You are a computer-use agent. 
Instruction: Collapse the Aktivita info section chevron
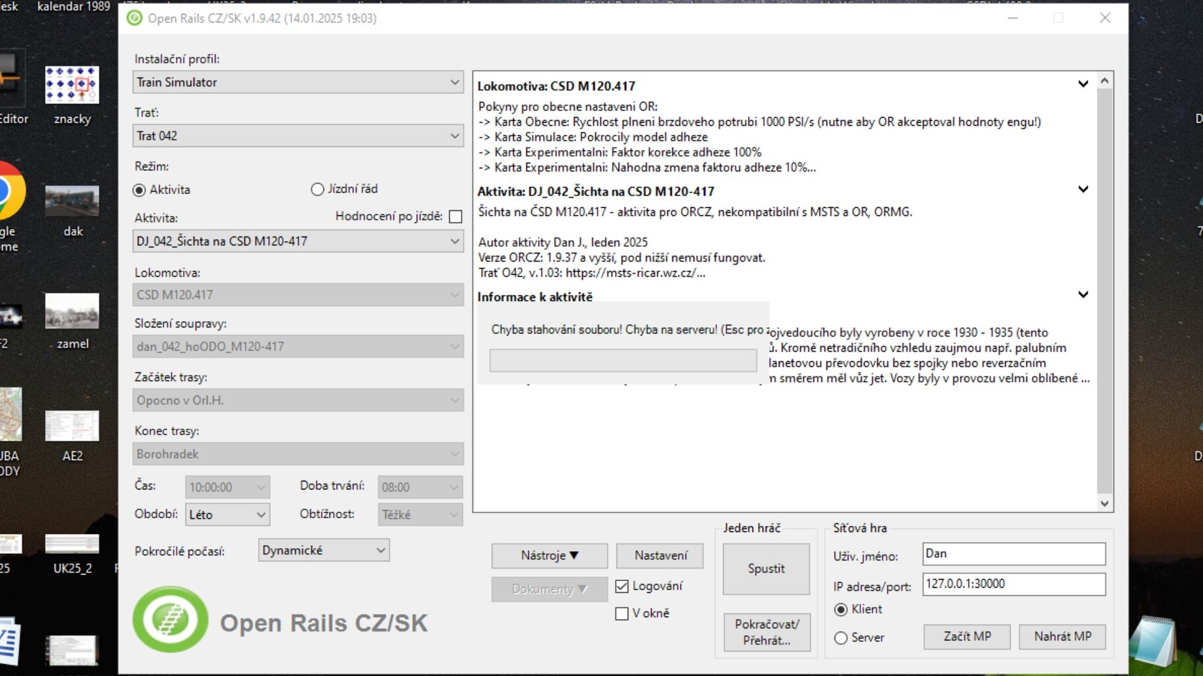[1083, 189]
